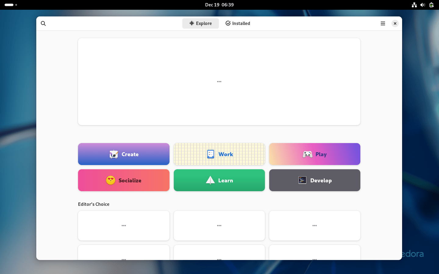
Task: Open the Develop category page
Action: pyautogui.click(x=315, y=180)
